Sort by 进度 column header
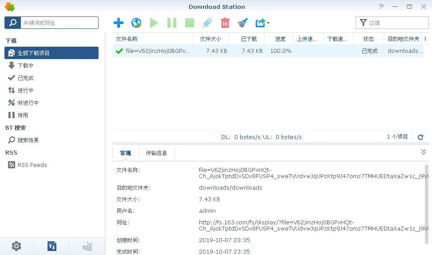 coord(279,39)
